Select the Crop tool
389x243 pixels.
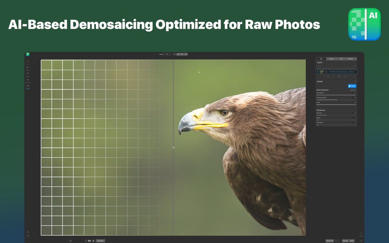tap(28, 62)
